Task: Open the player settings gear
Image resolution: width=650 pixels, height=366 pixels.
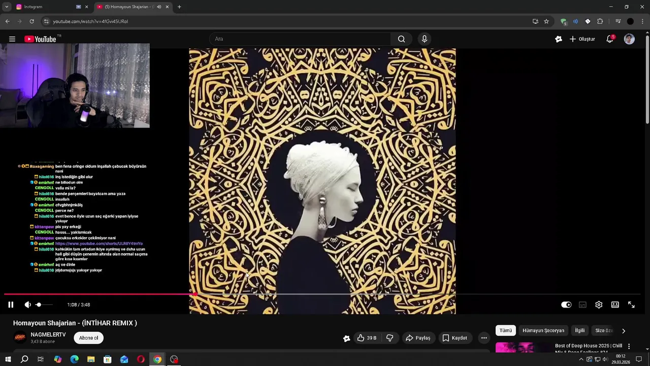Action: pos(599,304)
